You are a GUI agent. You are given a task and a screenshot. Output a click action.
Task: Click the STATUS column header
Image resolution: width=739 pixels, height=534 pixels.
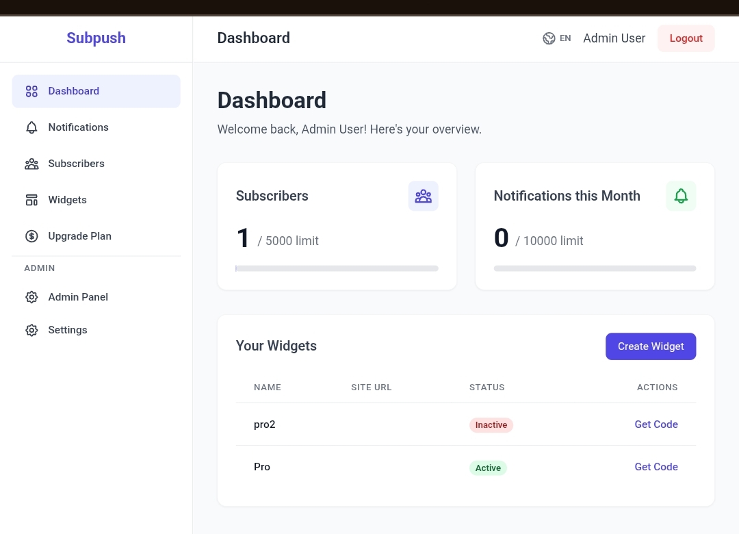(x=487, y=387)
